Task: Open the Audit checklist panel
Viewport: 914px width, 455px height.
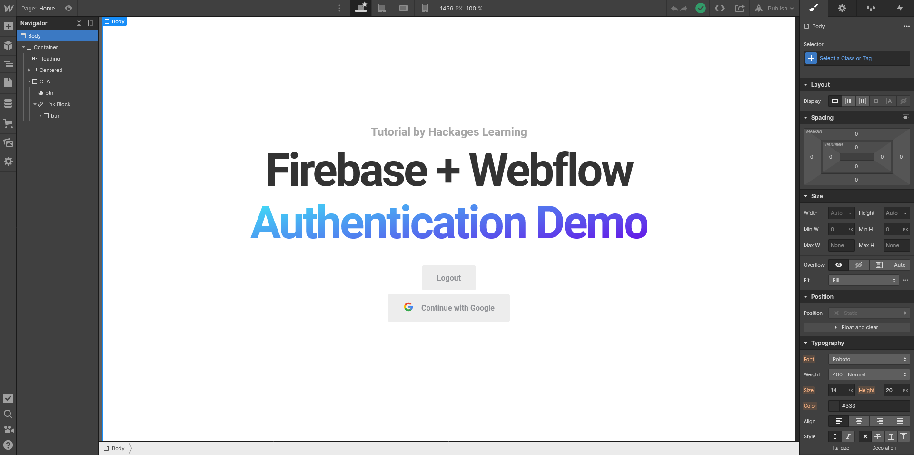Action: click(8, 398)
